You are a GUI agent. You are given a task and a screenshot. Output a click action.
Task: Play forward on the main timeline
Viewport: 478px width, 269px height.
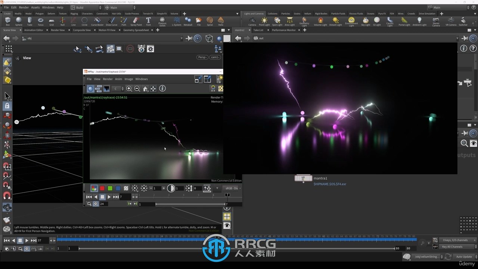[27, 241]
